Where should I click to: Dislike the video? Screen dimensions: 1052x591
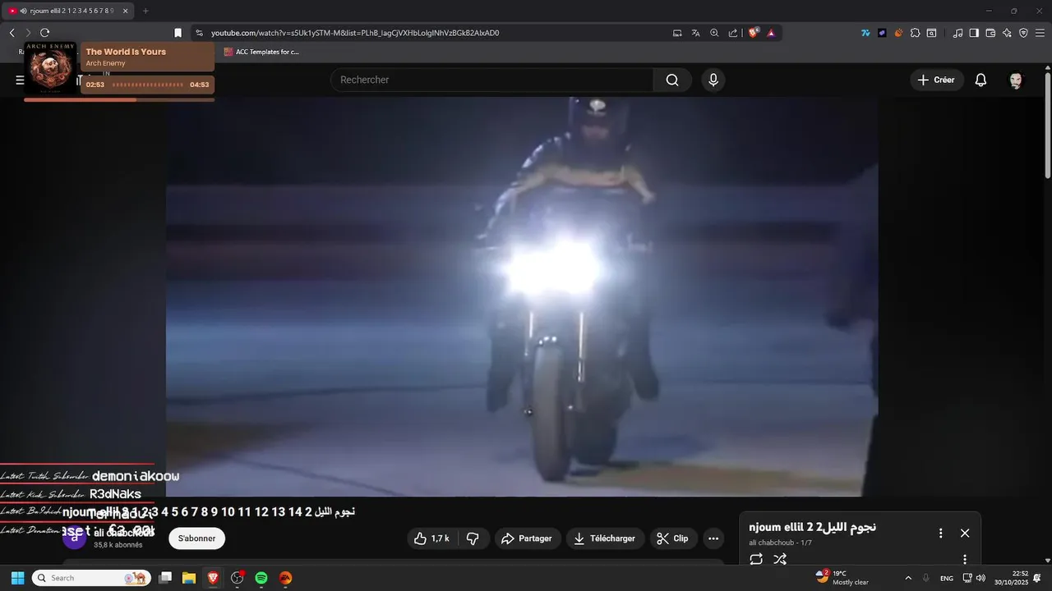point(473,538)
